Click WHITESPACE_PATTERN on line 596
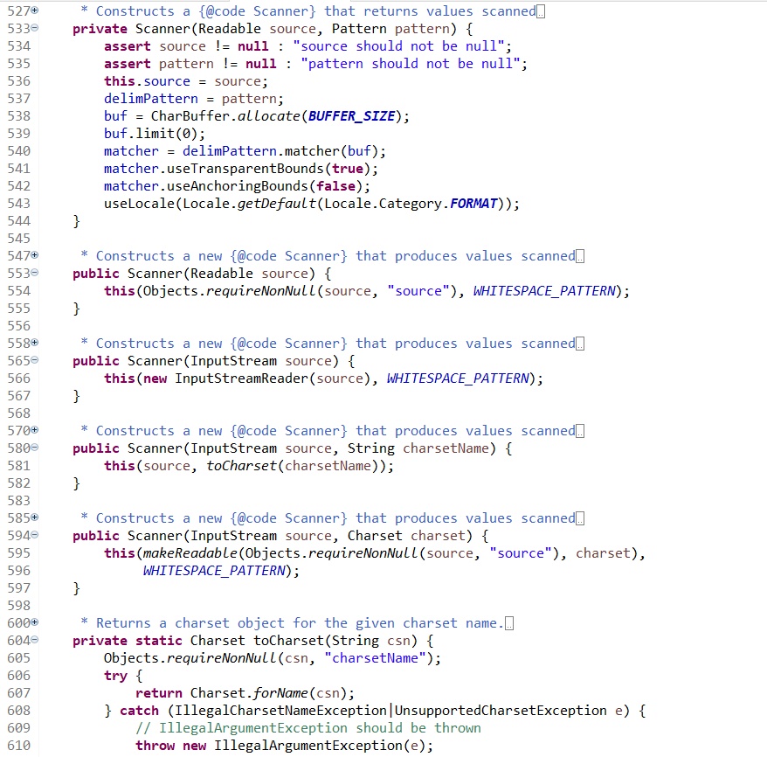767x757 pixels. 214,571
